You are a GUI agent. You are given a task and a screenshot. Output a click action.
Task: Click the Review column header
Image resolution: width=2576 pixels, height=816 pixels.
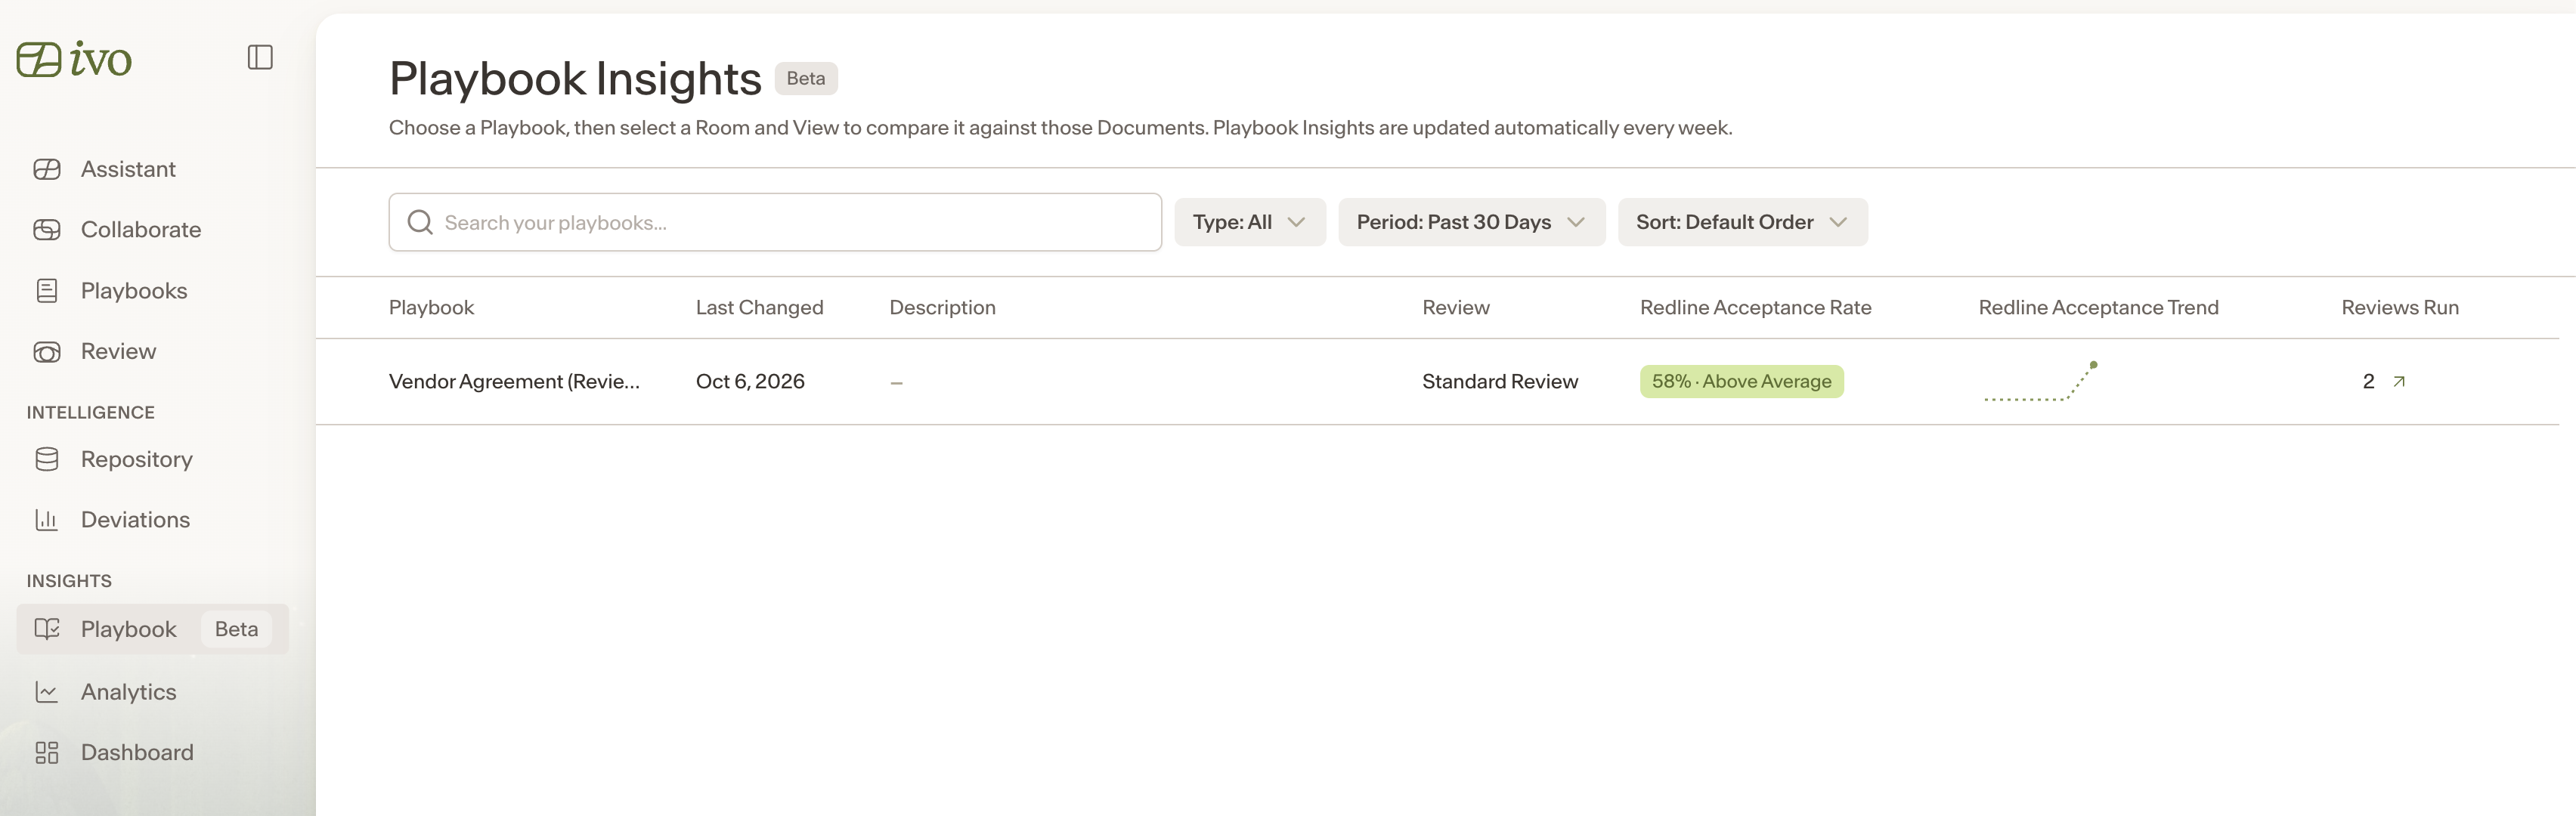pos(1455,307)
